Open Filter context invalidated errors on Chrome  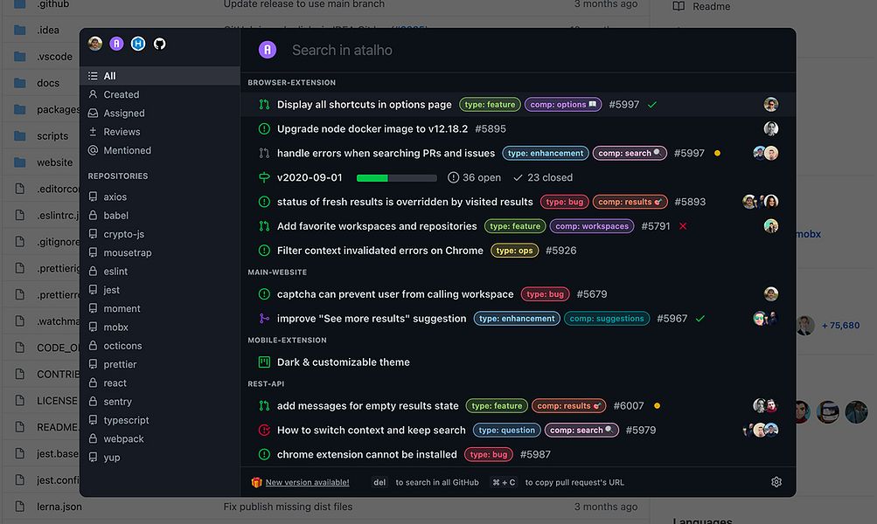(x=379, y=251)
